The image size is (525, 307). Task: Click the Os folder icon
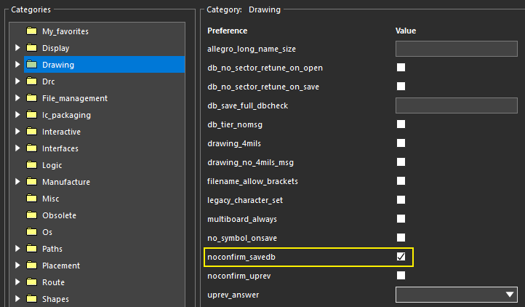(31, 232)
